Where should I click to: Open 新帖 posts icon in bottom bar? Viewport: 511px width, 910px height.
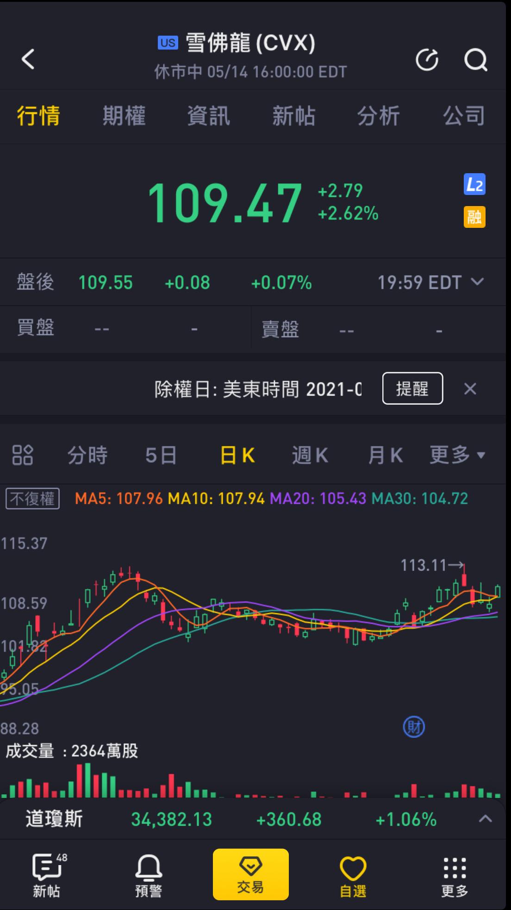(x=47, y=875)
